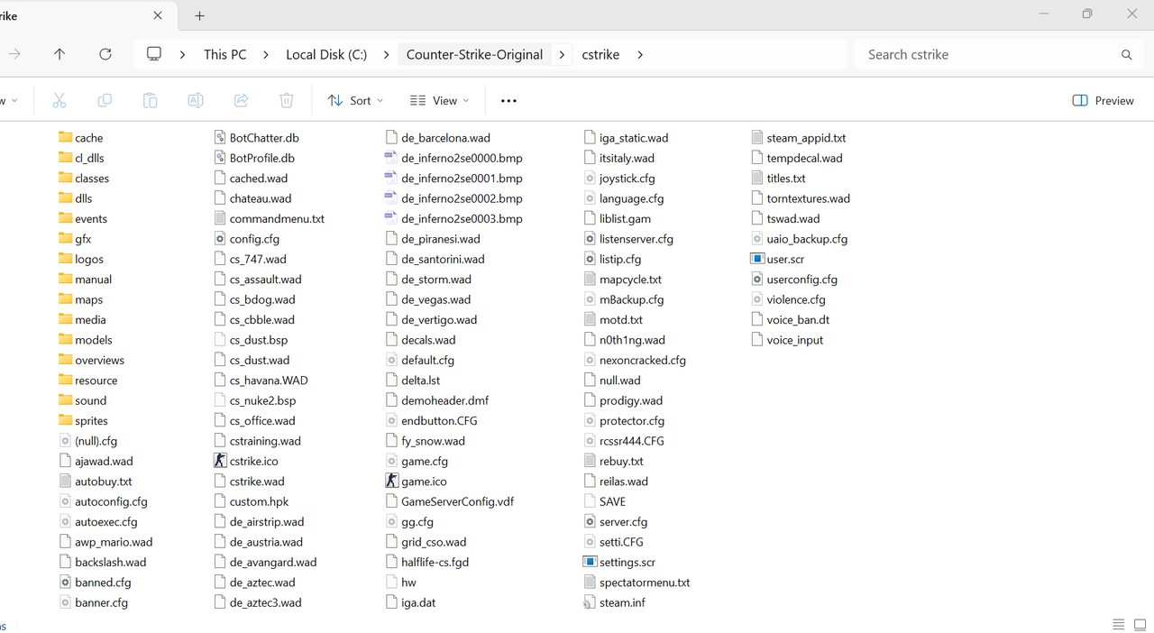Select the steam.inf file icon

pos(590,602)
